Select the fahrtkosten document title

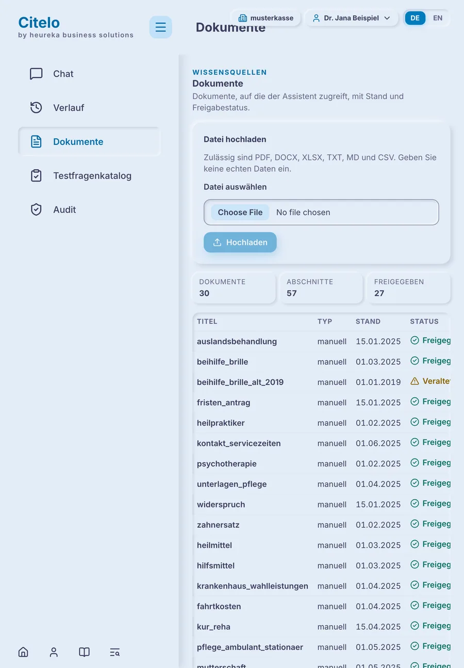[219, 607]
